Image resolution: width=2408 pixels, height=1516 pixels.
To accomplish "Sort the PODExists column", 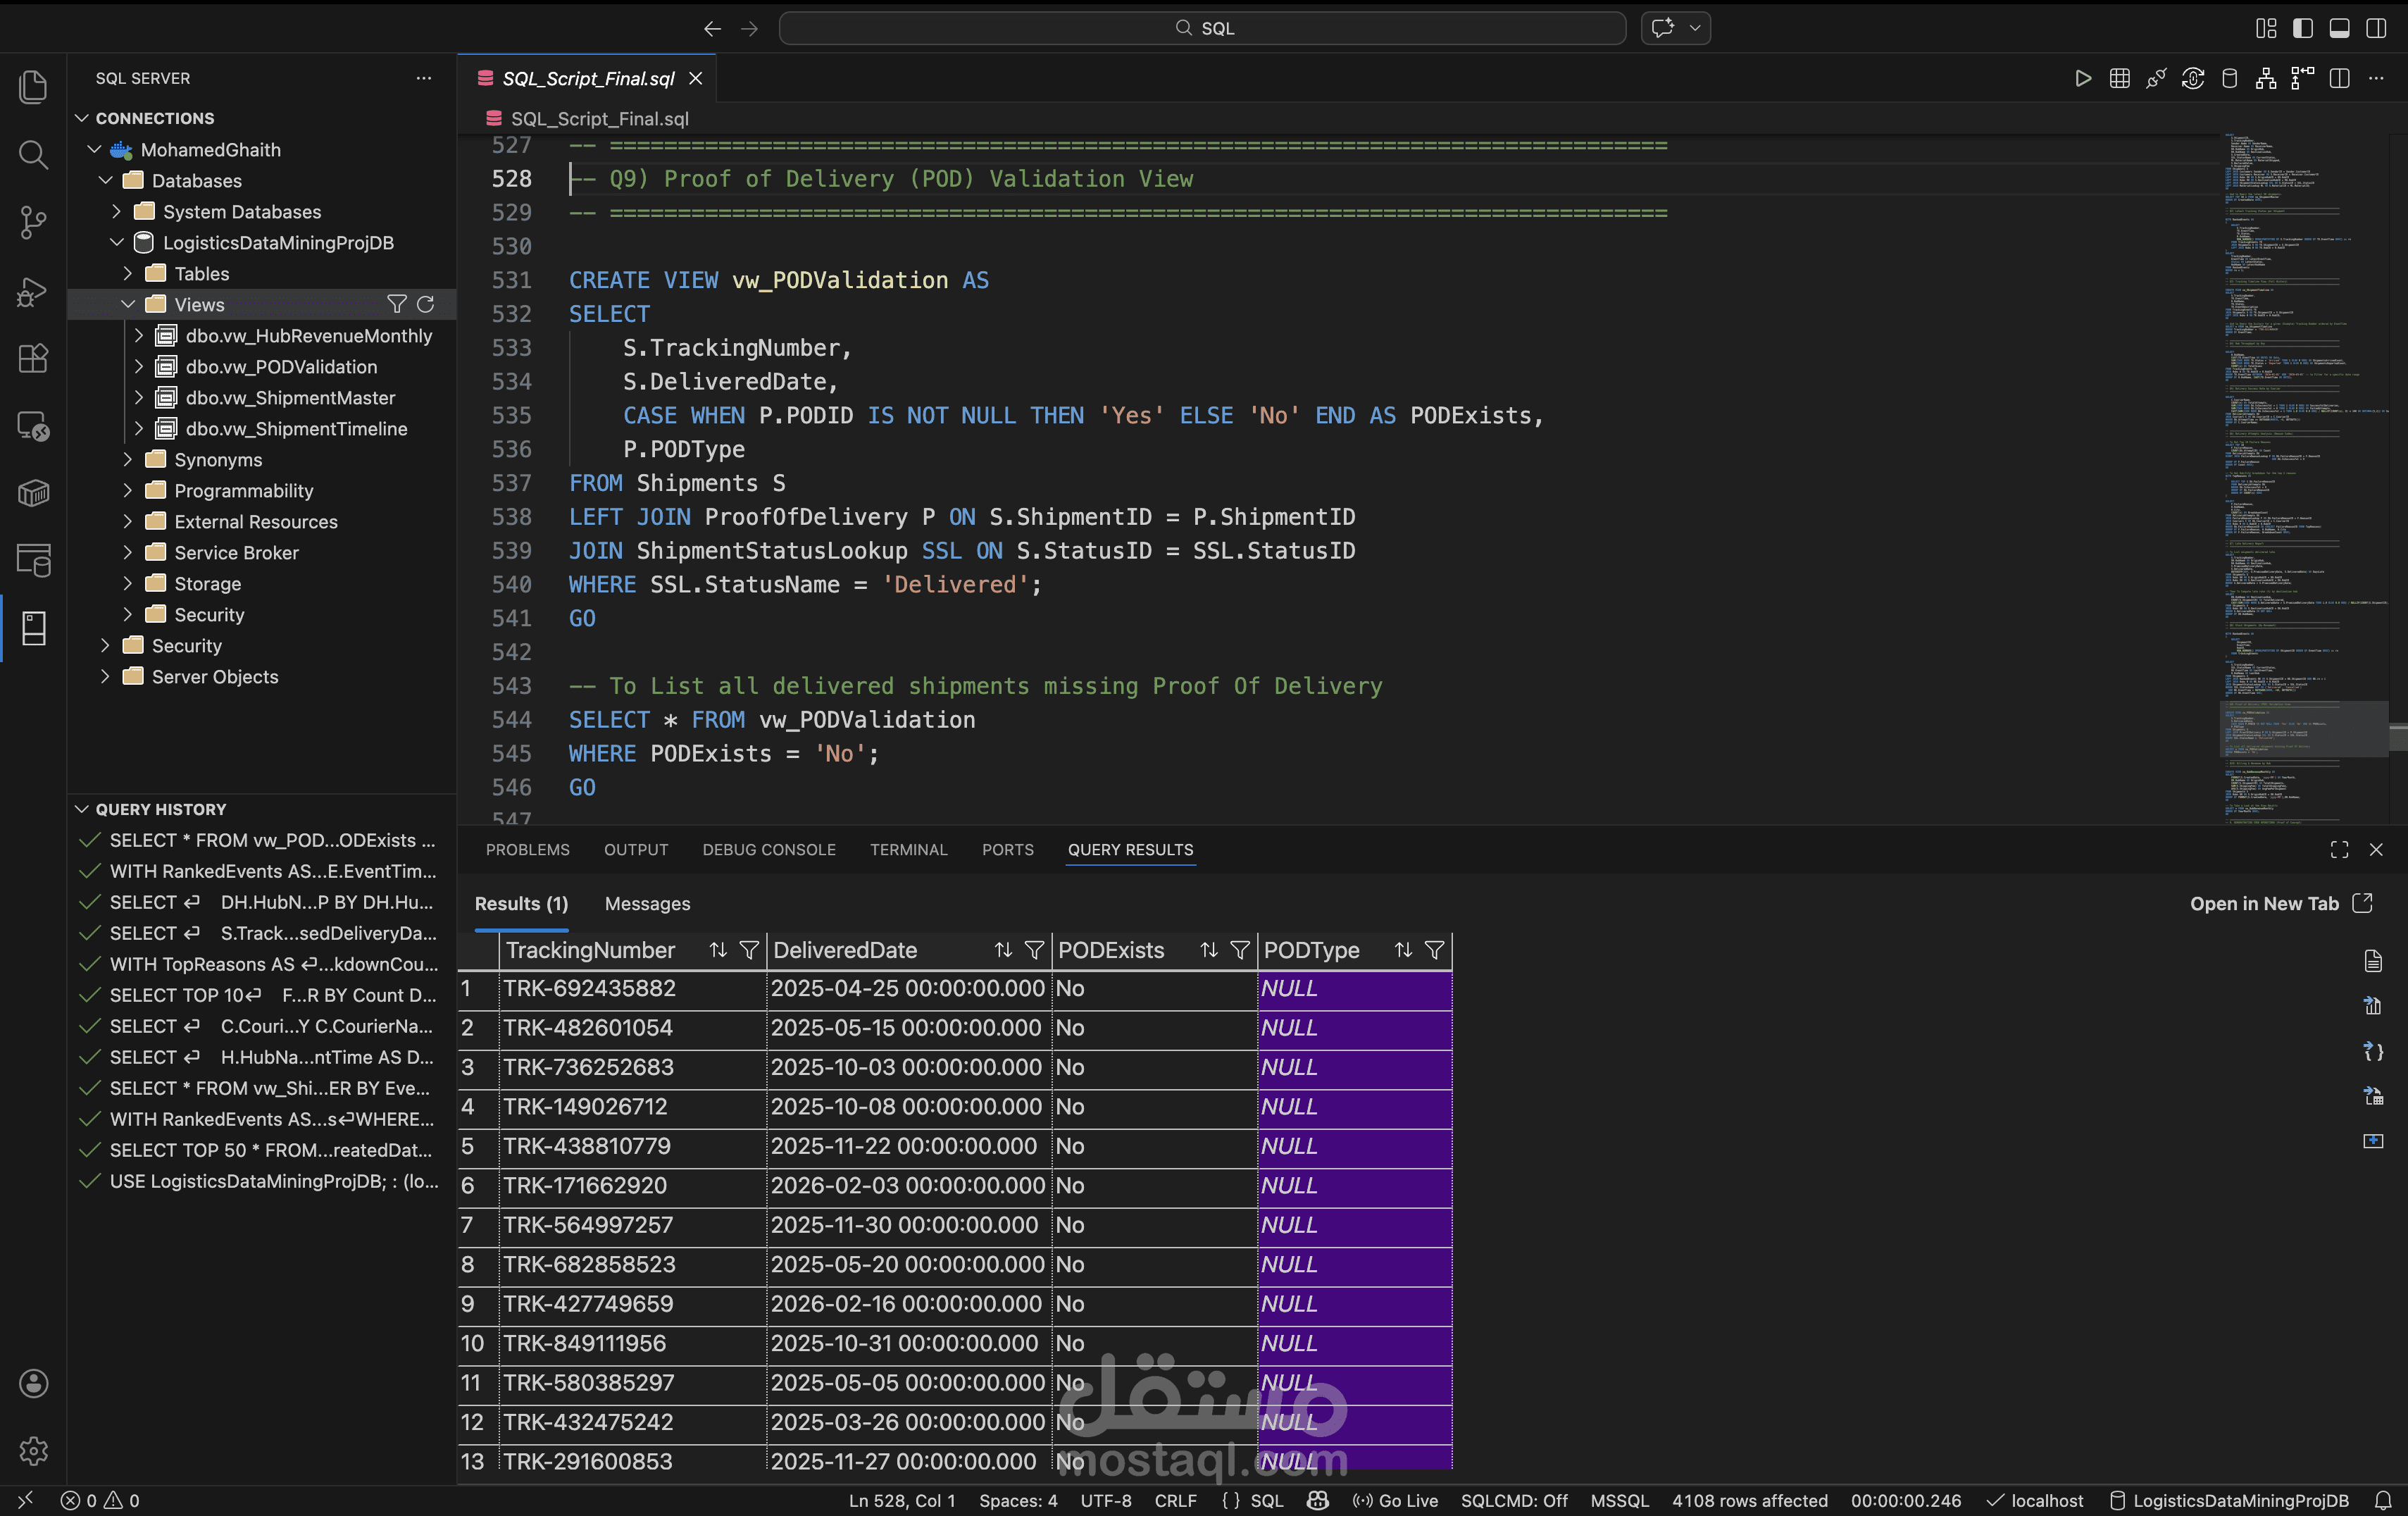I will tap(1209, 950).
